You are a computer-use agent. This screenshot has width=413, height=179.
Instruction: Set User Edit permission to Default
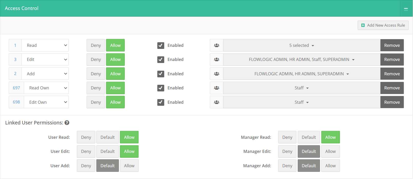[x=108, y=151]
